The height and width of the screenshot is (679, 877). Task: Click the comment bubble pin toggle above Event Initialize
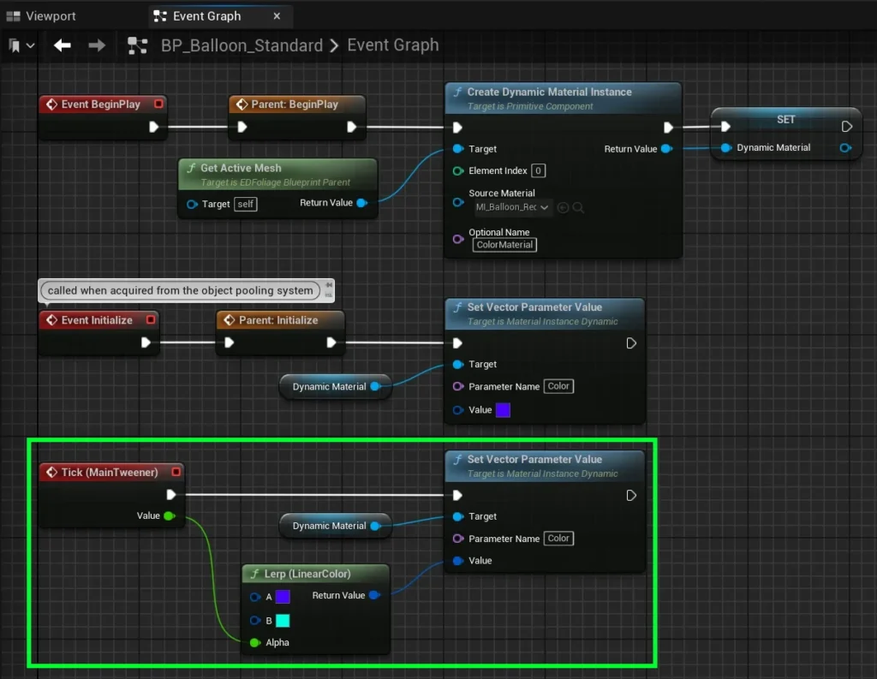point(329,285)
